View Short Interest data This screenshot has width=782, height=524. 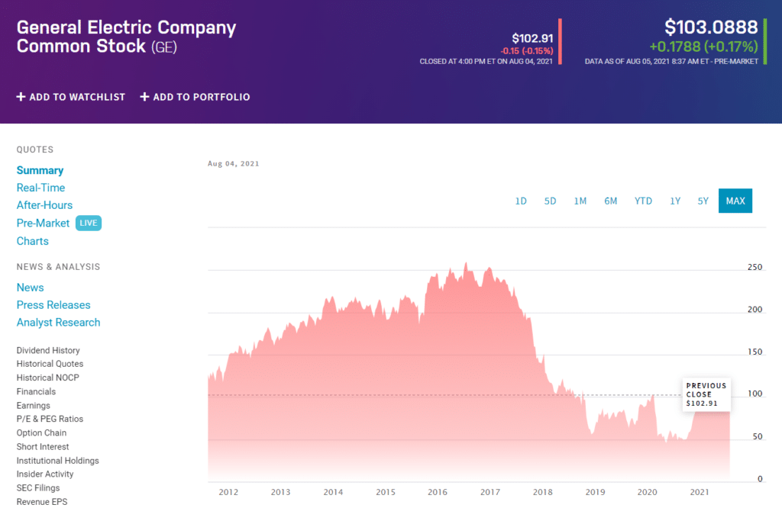43,447
